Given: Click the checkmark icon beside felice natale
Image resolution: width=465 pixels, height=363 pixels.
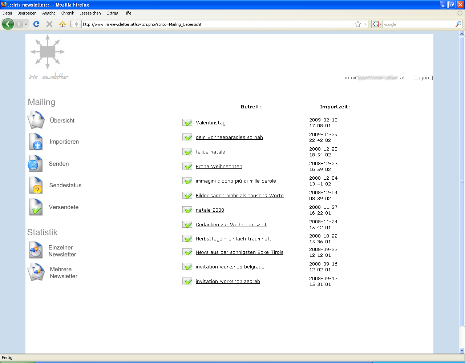Looking at the screenshot, I should [x=187, y=152].
